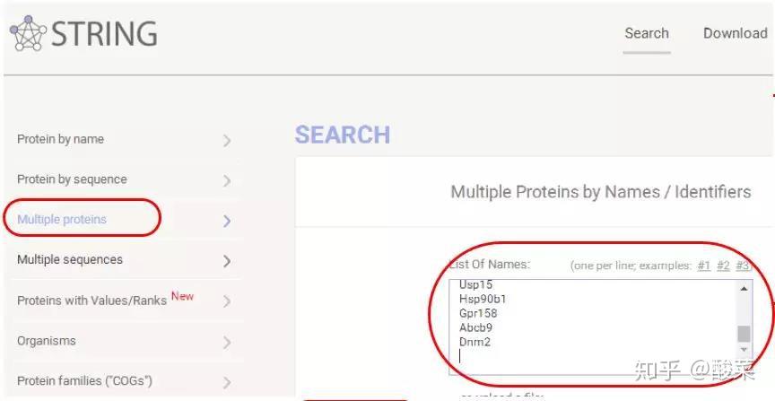Image resolution: width=775 pixels, height=401 pixels.
Task: Select Protein by name option
Action: pyautogui.click(x=60, y=139)
